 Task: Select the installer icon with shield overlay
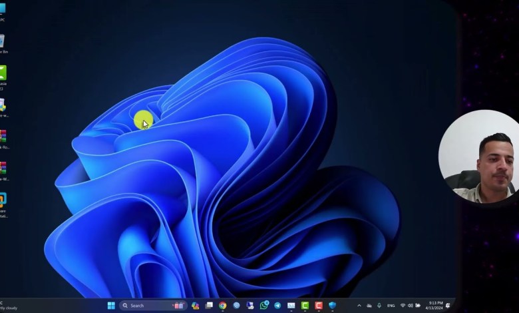[x=3, y=108]
